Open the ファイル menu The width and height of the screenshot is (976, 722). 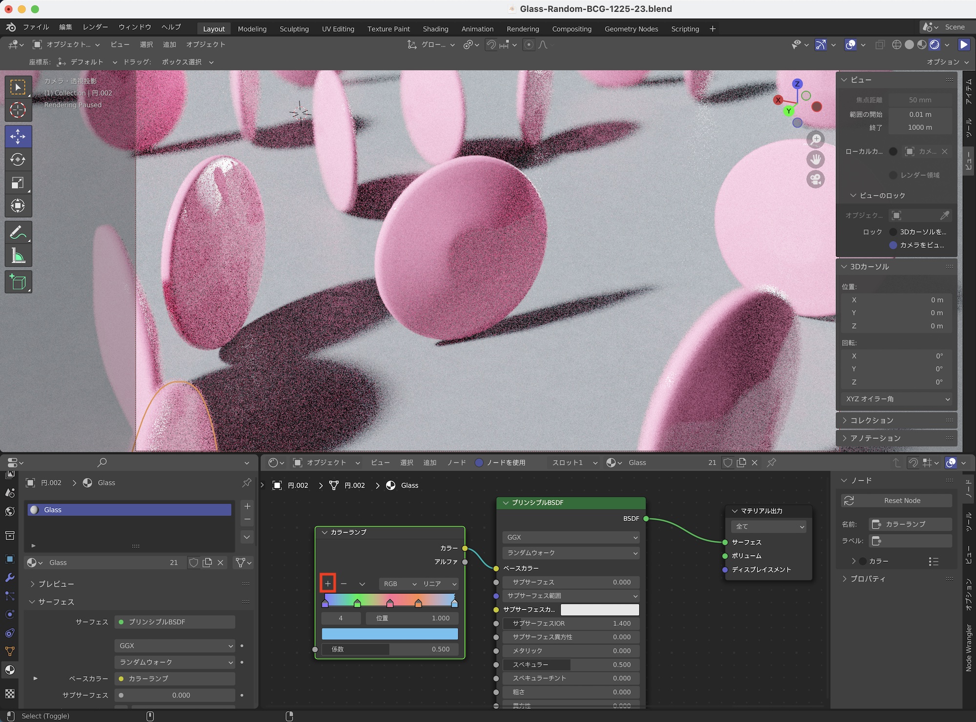click(x=36, y=27)
